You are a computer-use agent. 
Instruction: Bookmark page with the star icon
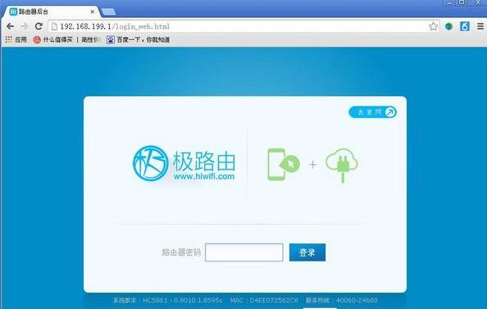tap(433, 26)
